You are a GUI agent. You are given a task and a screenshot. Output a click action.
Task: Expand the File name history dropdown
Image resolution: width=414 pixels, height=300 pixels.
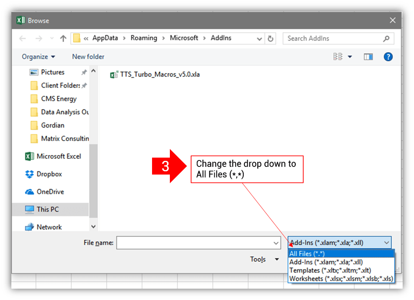pyautogui.click(x=276, y=243)
